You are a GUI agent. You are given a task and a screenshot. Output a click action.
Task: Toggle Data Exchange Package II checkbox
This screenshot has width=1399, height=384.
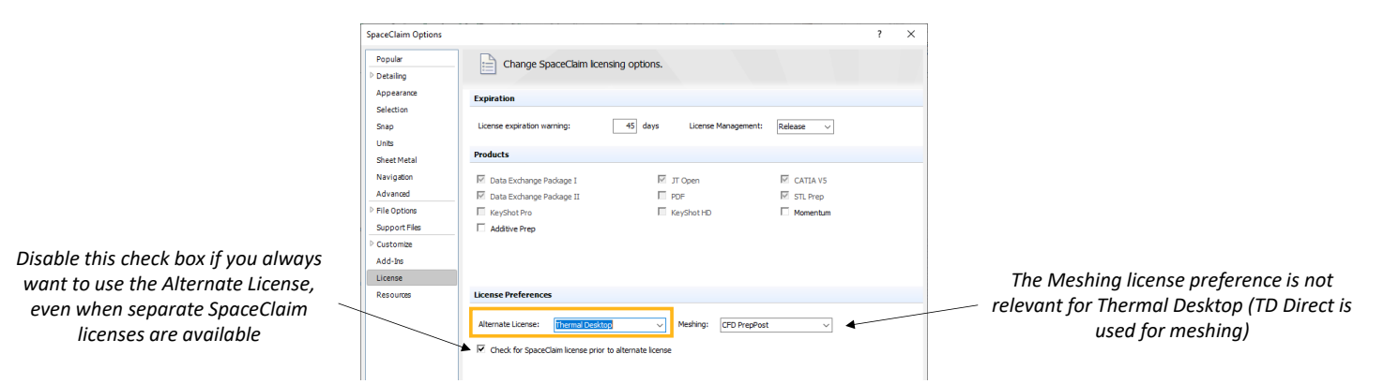(481, 197)
